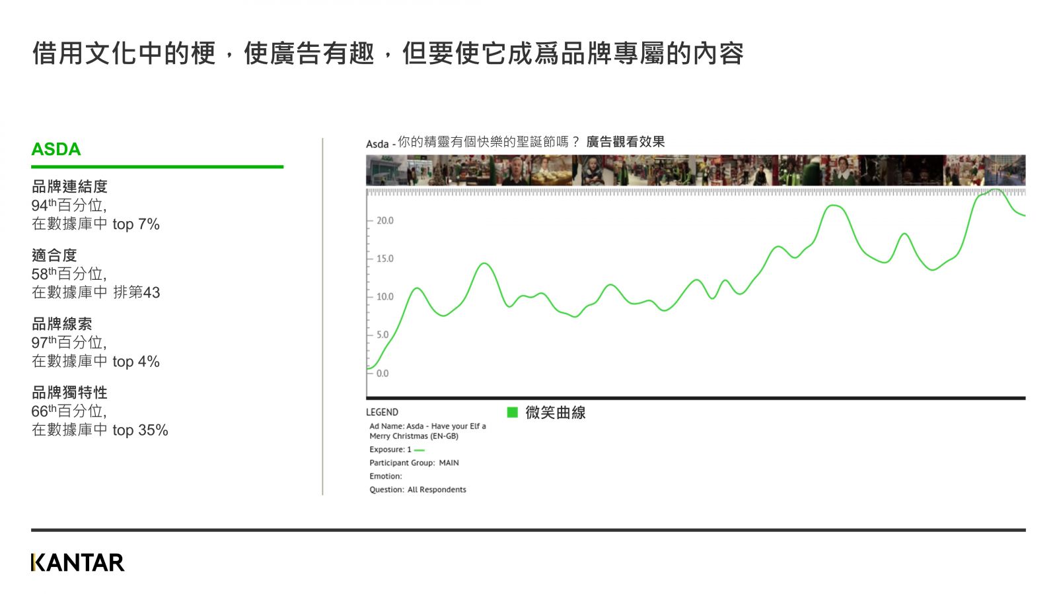
Task: Click the chart title 廣告觀看效果
Action: [626, 142]
